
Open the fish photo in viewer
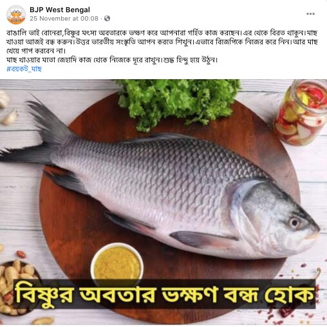pos(163,201)
